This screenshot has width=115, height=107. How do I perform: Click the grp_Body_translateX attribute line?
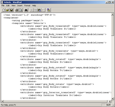63,26
